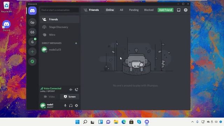Viewport: 224px width, 126px height.
Task: Click the node1 user avatar
Action: click(x=43, y=106)
